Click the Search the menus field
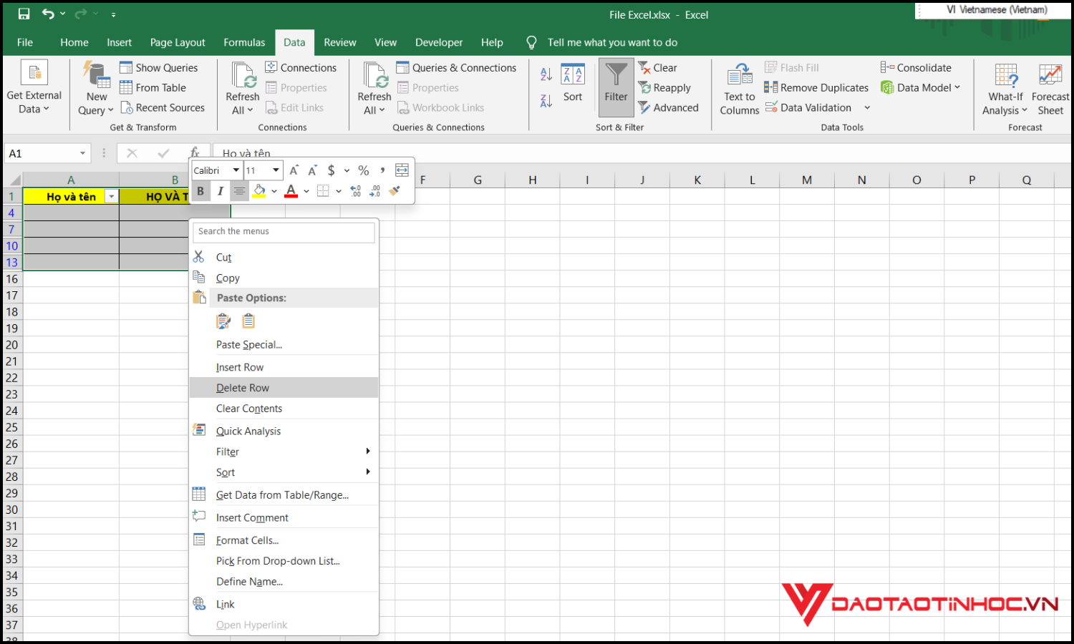 pyautogui.click(x=284, y=232)
